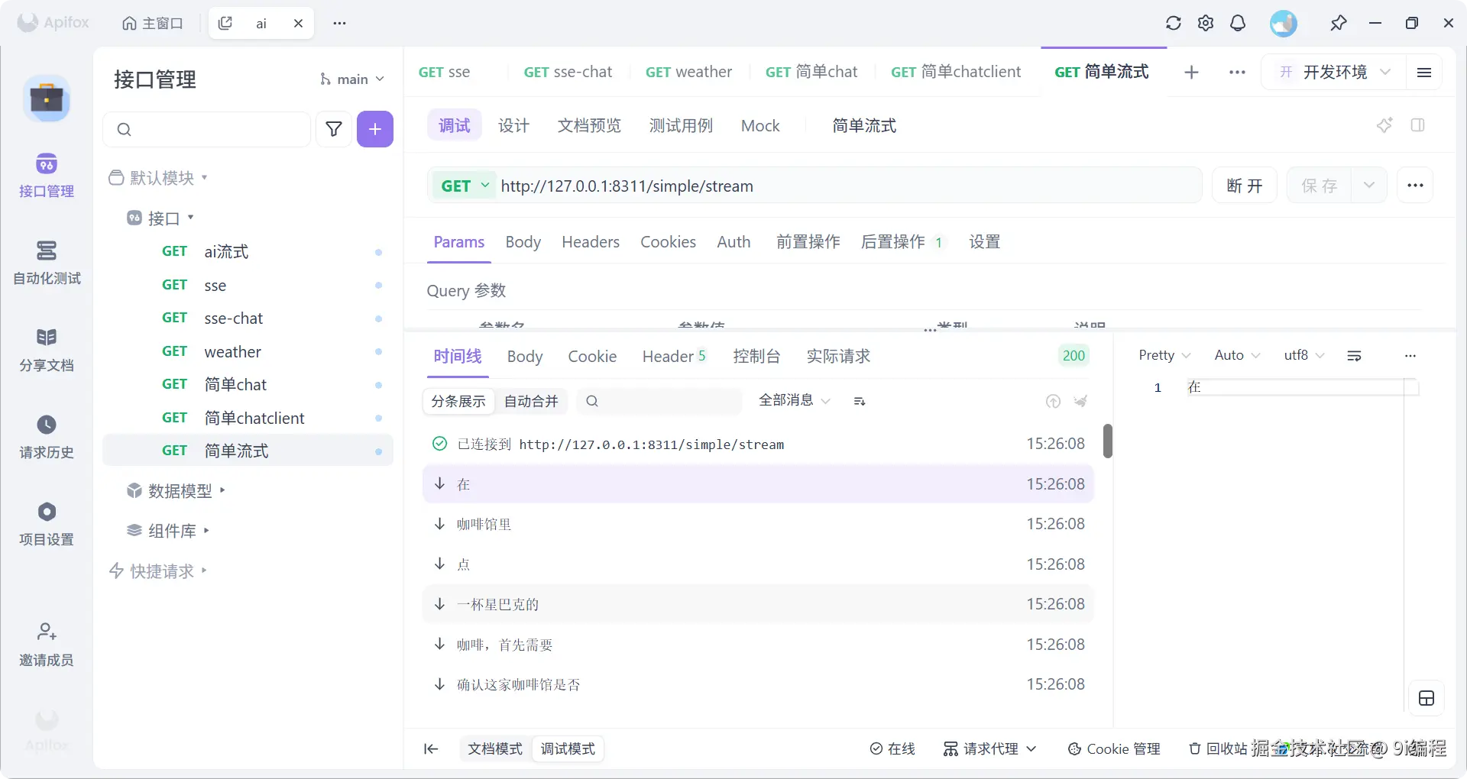This screenshot has width=1467, height=779.
Task: Open the notifications bell
Action: (1238, 23)
